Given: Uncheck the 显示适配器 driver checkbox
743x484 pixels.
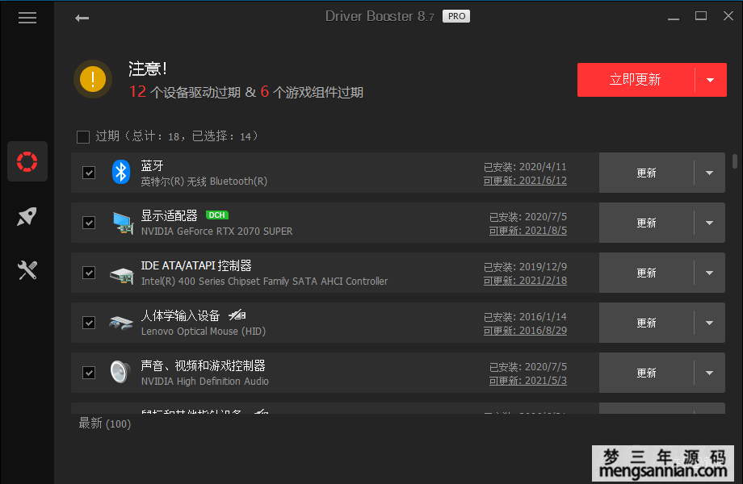Looking at the screenshot, I should click(x=89, y=223).
